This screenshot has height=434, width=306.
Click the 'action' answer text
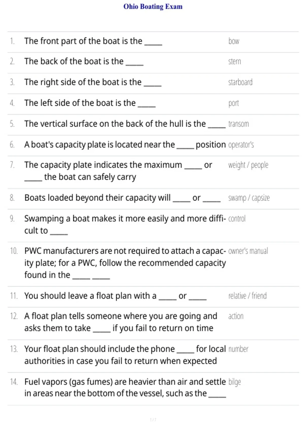click(236, 316)
